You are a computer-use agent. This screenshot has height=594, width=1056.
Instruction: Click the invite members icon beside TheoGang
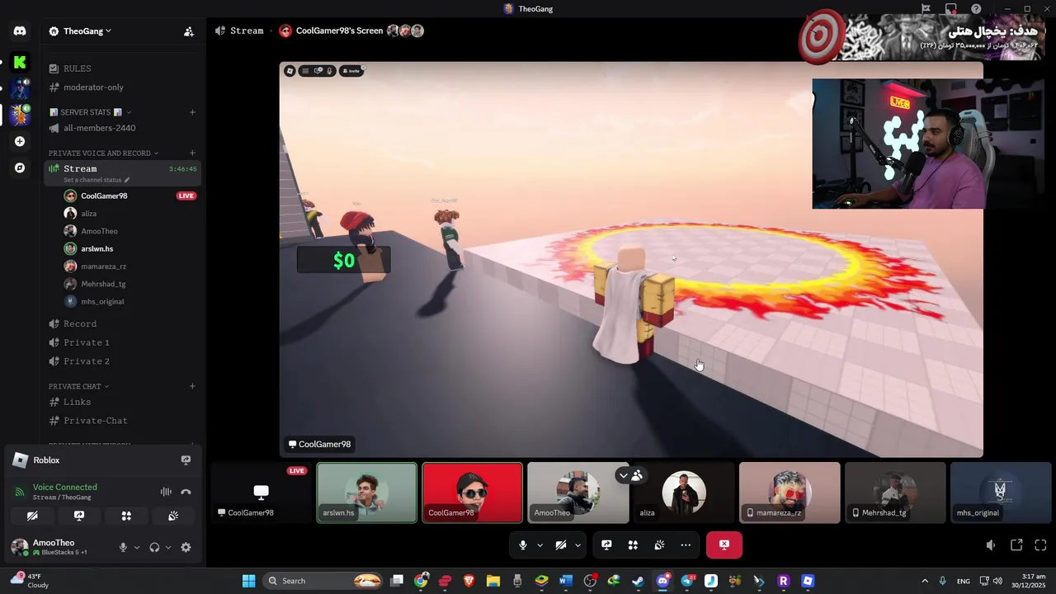189,31
